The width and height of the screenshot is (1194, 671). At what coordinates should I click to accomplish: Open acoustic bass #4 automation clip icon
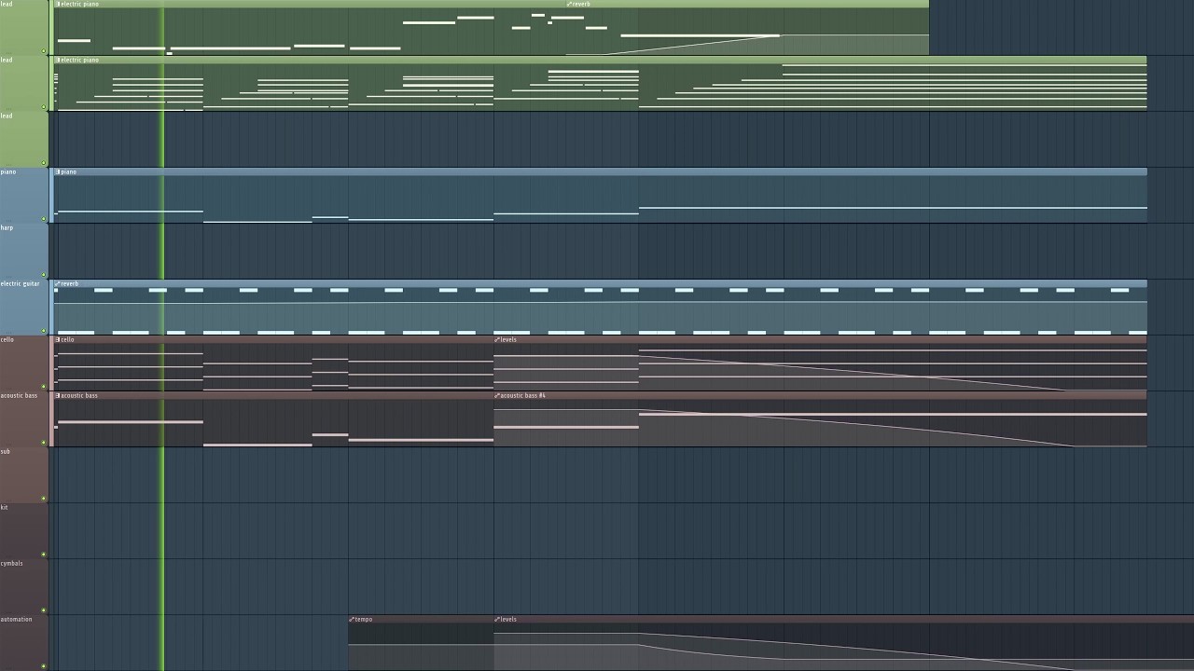497,395
